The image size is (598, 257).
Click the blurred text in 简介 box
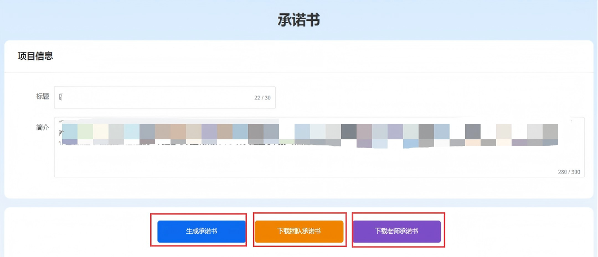tap(310, 134)
